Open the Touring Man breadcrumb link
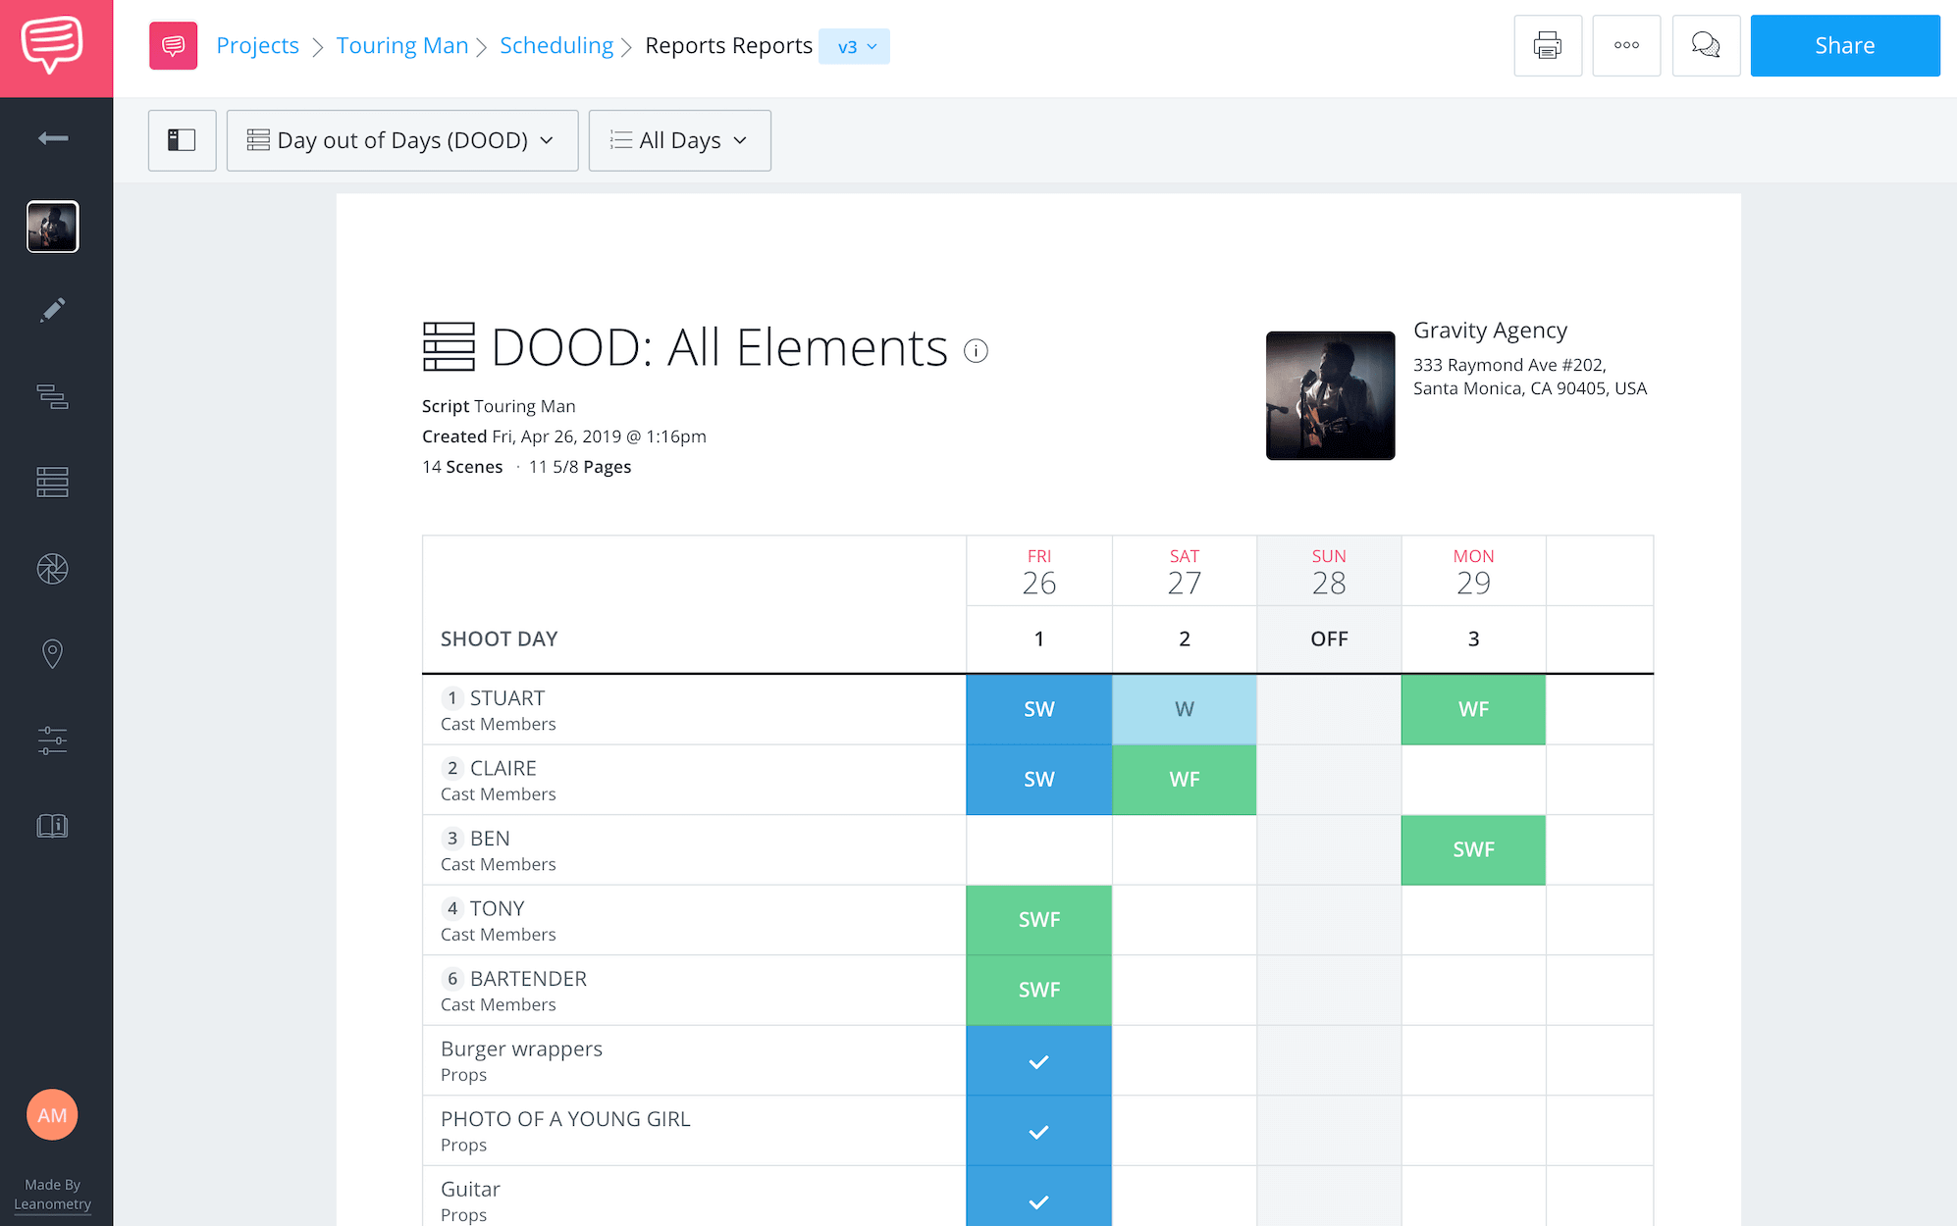 [x=401, y=46]
